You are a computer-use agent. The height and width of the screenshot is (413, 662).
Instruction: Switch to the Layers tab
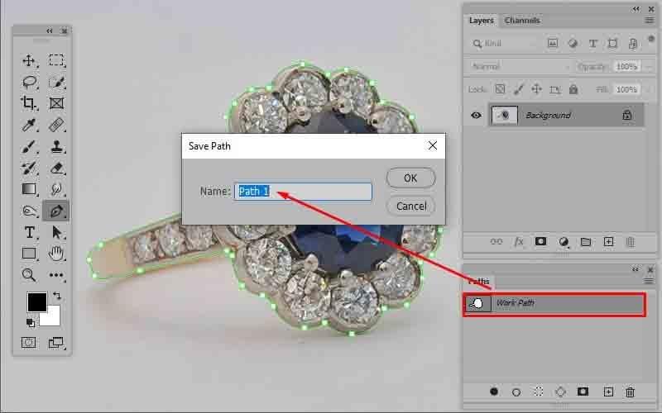pyautogui.click(x=482, y=20)
